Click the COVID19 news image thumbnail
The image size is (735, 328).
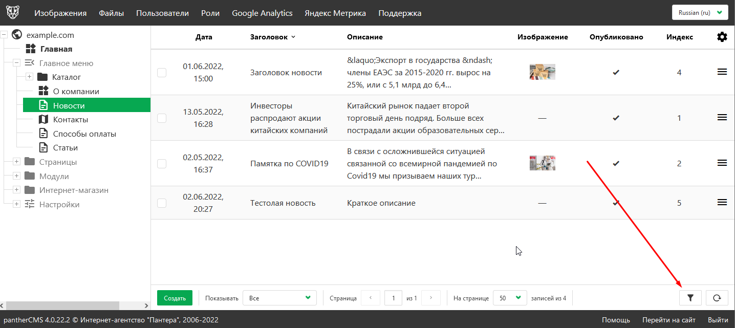(542, 163)
